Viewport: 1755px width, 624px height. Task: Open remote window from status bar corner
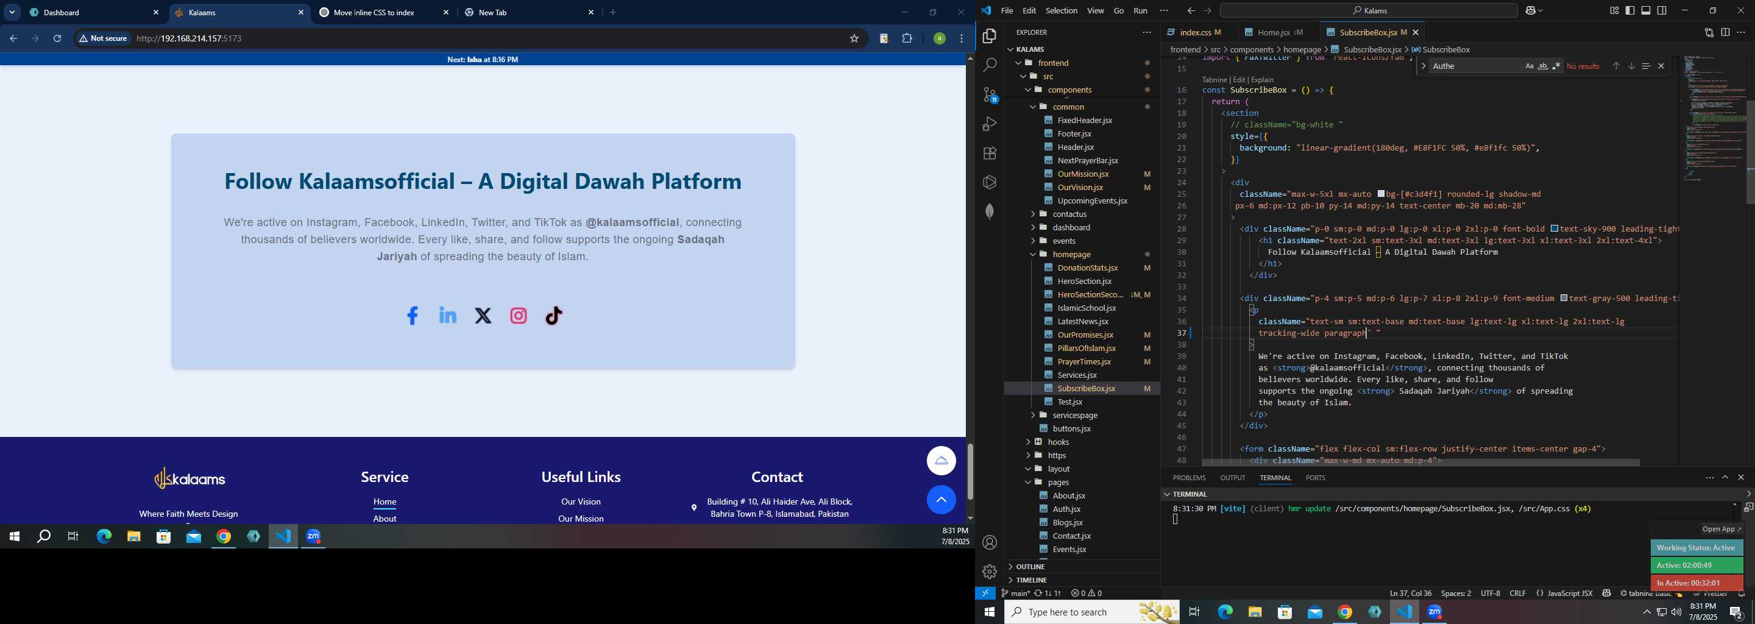(x=985, y=594)
